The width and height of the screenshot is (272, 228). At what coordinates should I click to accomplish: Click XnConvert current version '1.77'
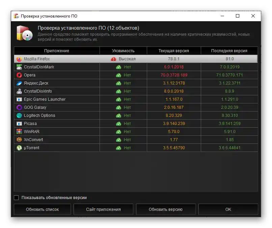click(x=174, y=140)
